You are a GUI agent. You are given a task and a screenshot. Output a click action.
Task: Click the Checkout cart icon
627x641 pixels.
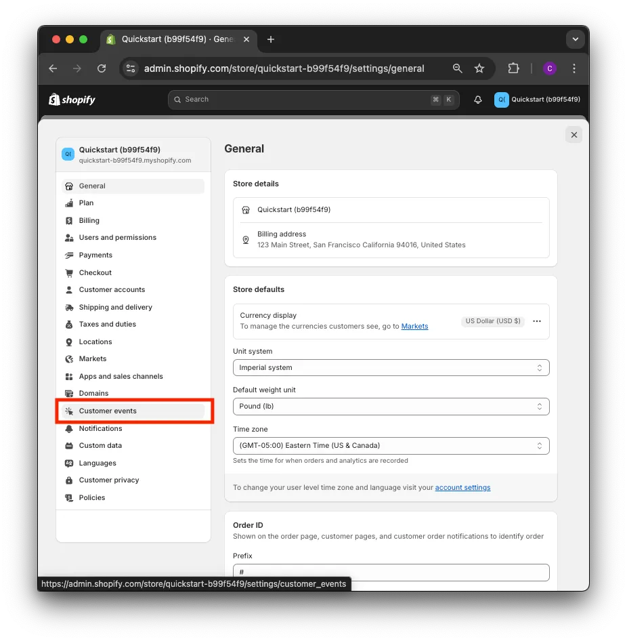[69, 272]
